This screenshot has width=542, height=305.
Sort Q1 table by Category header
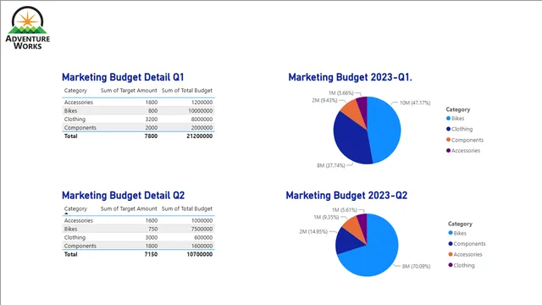[75, 91]
